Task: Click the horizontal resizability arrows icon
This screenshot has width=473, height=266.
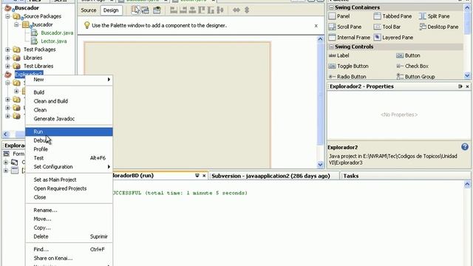Action: pos(236,10)
